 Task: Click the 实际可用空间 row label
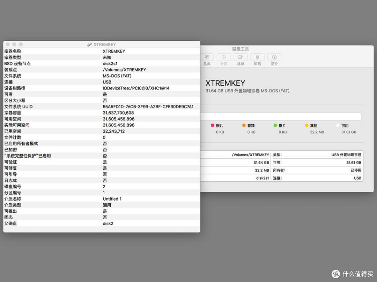point(17,125)
